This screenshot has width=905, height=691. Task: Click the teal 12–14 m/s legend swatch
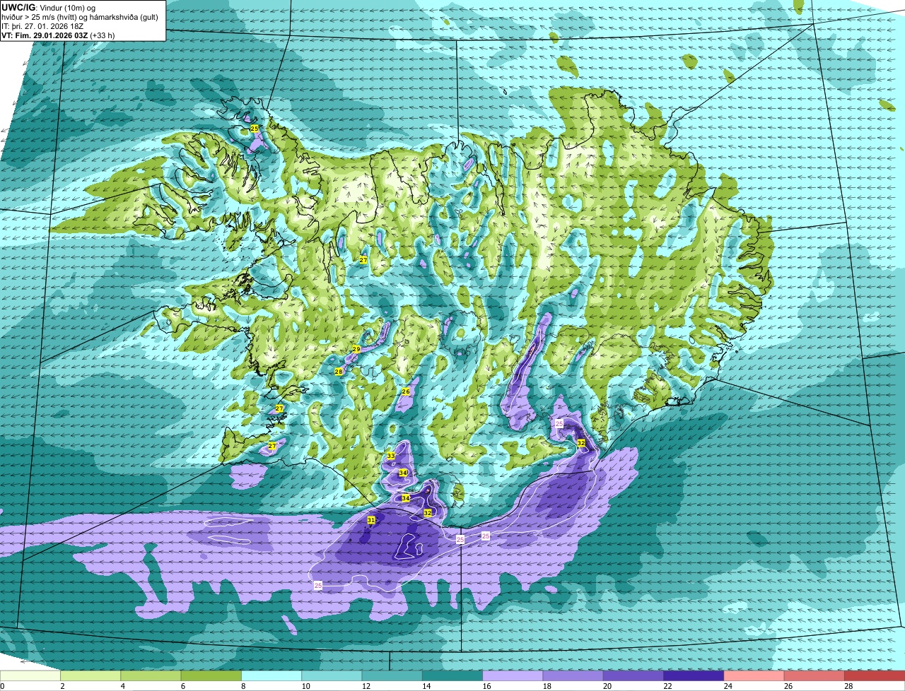(x=392, y=675)
